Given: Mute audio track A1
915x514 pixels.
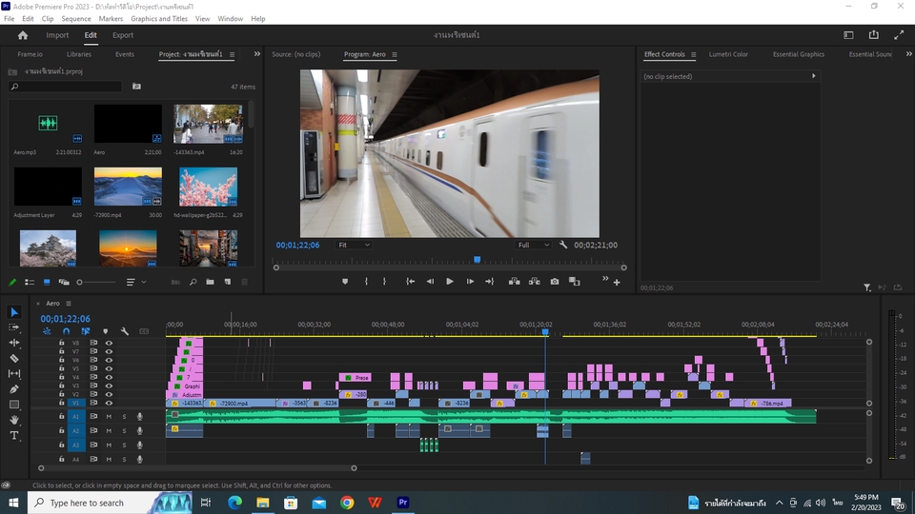Looking at the screenshot, I should pos(109,417).
